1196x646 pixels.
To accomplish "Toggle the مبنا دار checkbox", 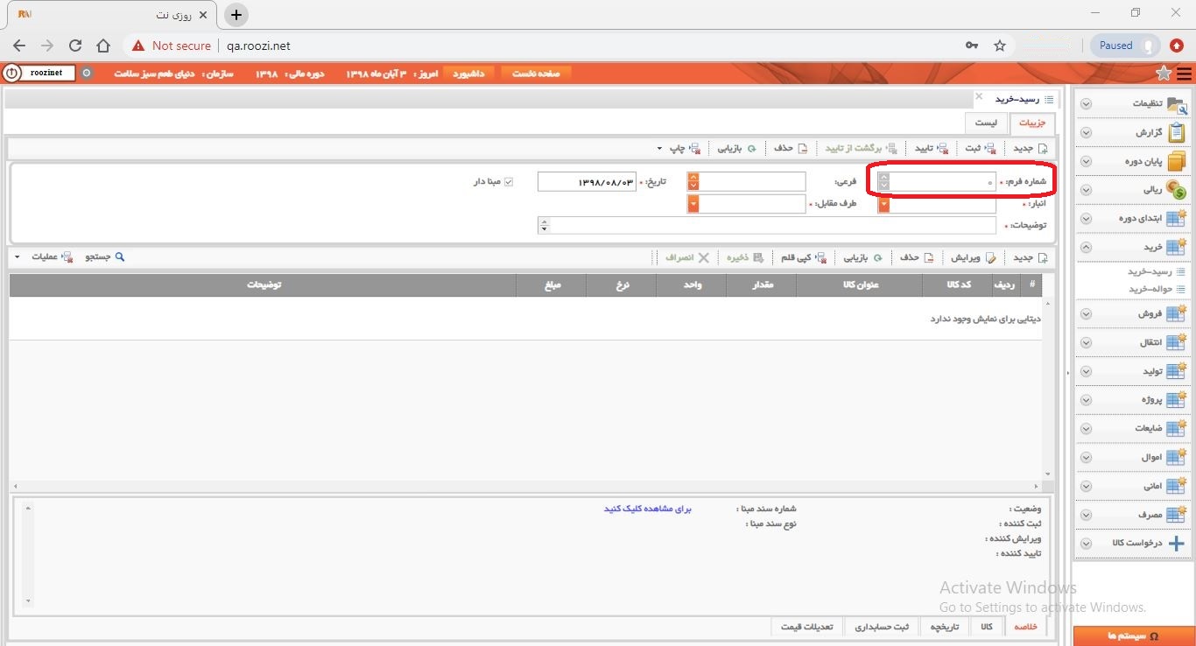I will click(x=508, y=182).
